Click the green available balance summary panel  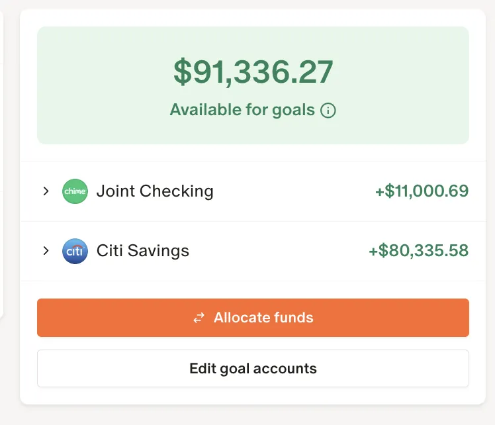pos(253,85)
